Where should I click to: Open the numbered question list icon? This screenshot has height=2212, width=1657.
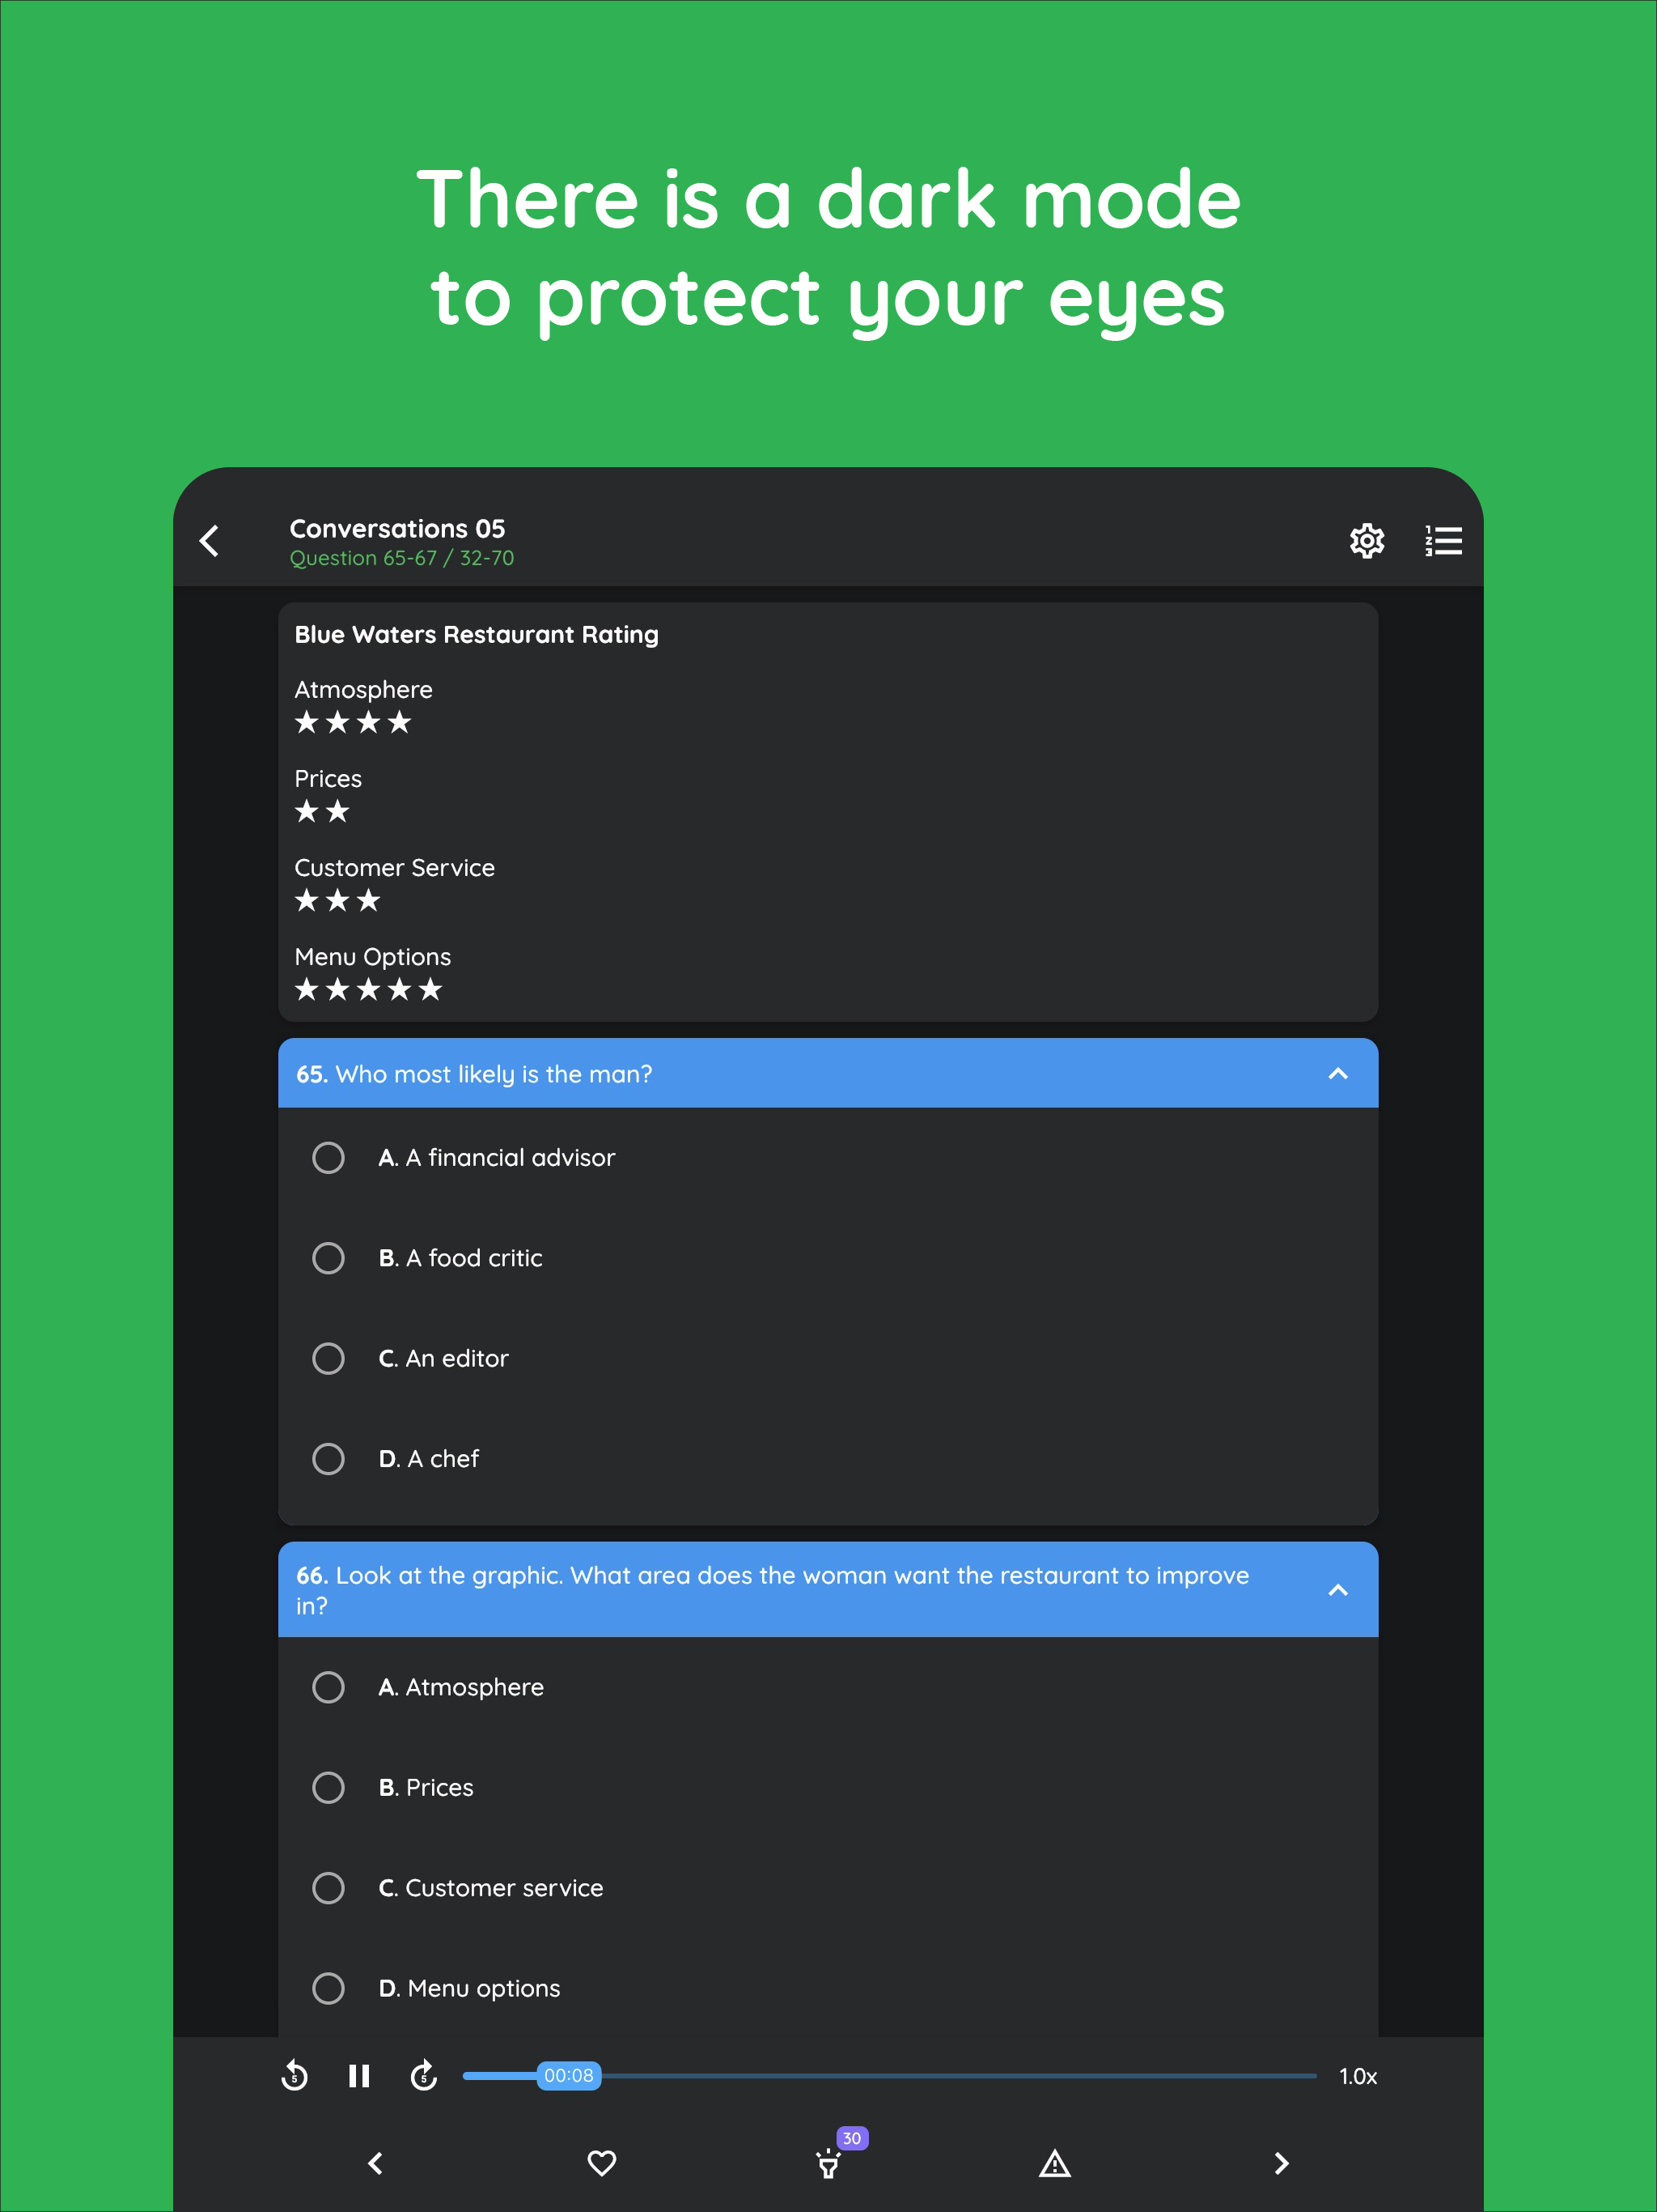[x=1443, y=541]
